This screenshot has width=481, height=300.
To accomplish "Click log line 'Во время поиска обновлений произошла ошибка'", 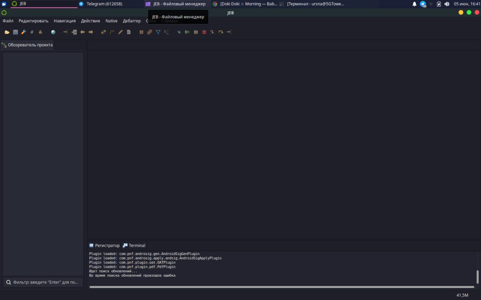I will pyautogui.click(x=132, y=275).
